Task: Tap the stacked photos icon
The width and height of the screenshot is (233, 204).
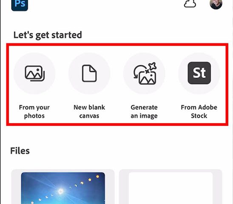Action: coord(34,74)
